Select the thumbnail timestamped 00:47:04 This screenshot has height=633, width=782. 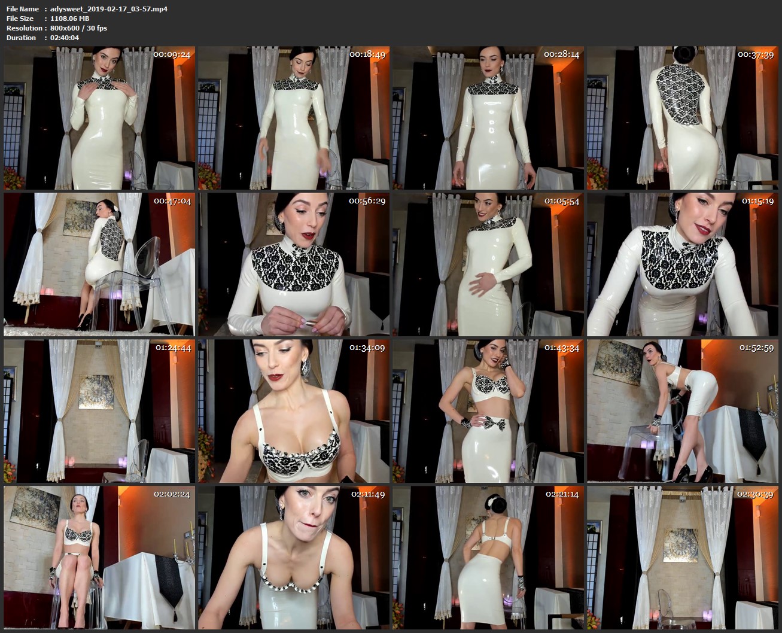[99, 264]
